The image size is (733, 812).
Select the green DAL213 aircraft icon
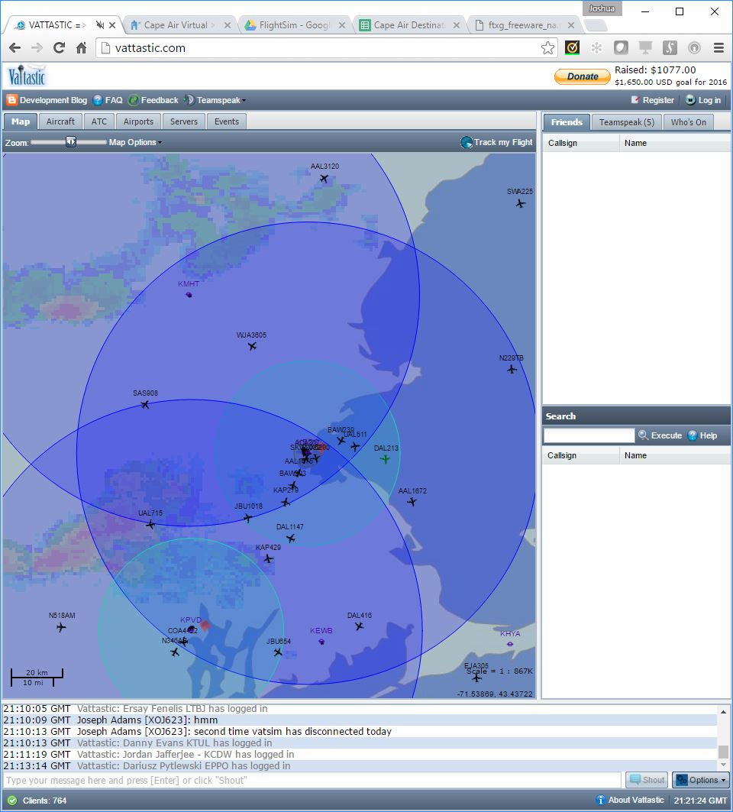coord(385,459)
